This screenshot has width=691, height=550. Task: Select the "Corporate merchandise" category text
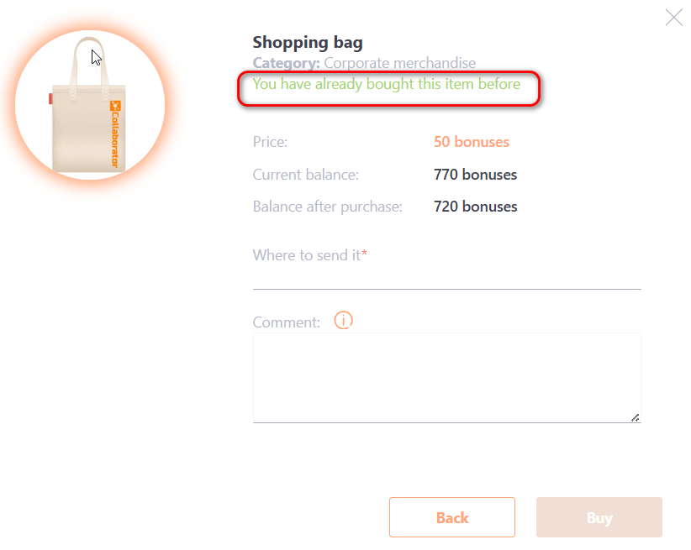point(399,63)
